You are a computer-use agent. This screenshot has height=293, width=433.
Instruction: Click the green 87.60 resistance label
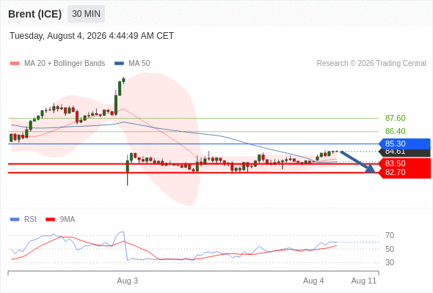pyautogui.click(x=395, y=118)
